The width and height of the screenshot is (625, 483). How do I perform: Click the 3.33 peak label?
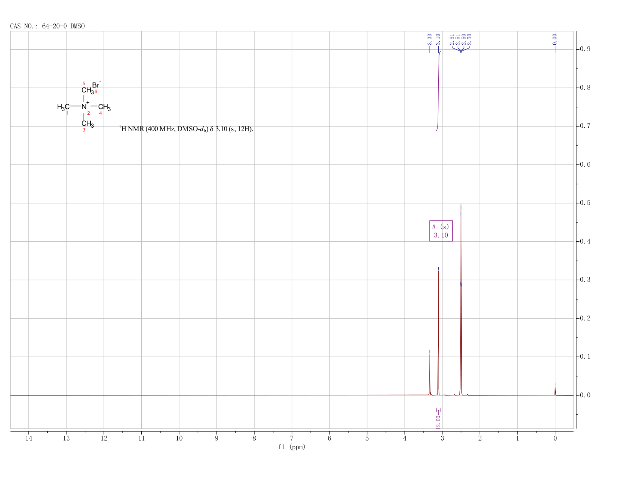[x=430, y=39]
